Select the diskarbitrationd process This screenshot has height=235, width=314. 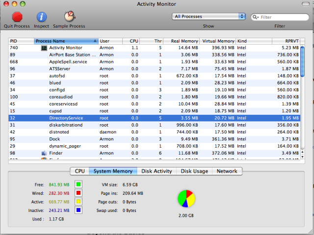point(154,125)
